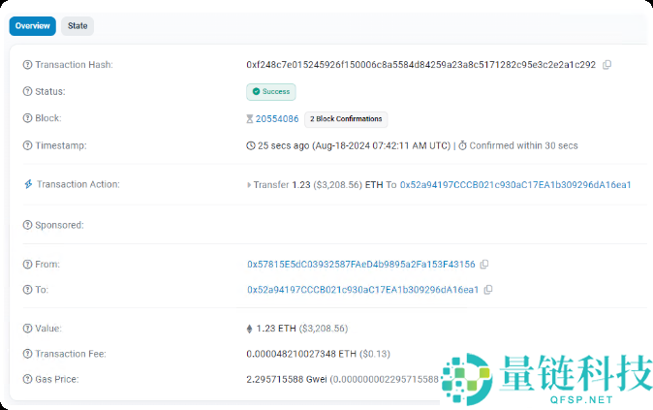Viewport: 653px width, 410px height.
Task: Click help icon beside Timestamp
Action: click(x=27, y=145)
